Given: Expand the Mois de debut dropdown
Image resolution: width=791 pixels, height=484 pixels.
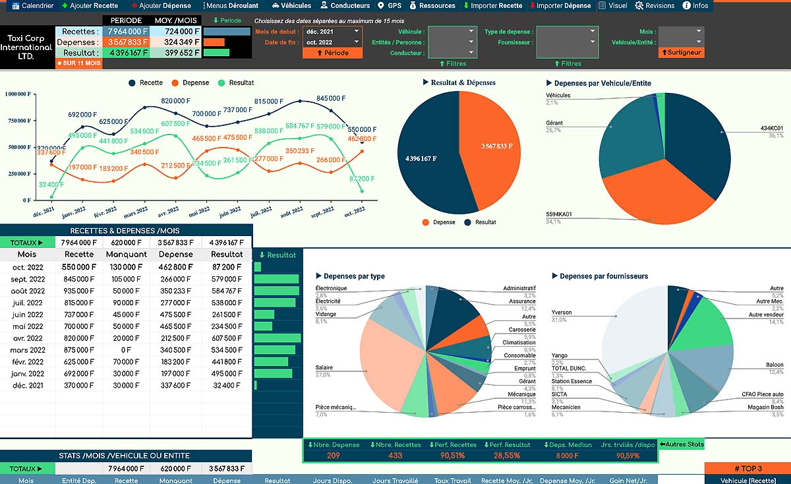Looking at the screenshot, I should 357,31.
